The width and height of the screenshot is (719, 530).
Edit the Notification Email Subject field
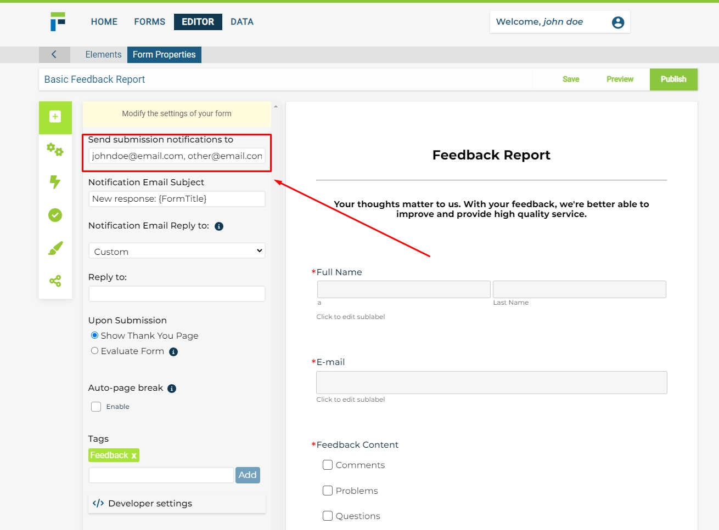coord(177,199)
